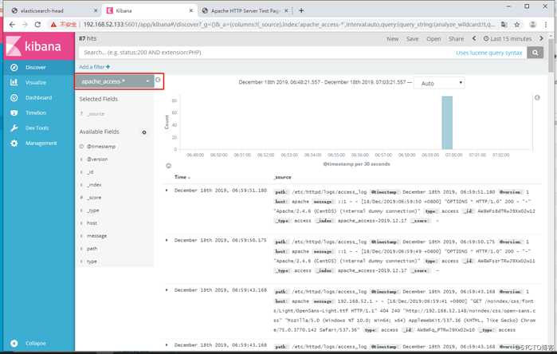Screen dimensions: 557x354
Task: Select the host field
Action: point(92,223)
